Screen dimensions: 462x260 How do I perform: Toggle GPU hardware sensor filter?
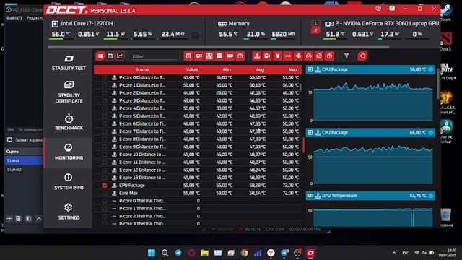click(x=199, y=56)
